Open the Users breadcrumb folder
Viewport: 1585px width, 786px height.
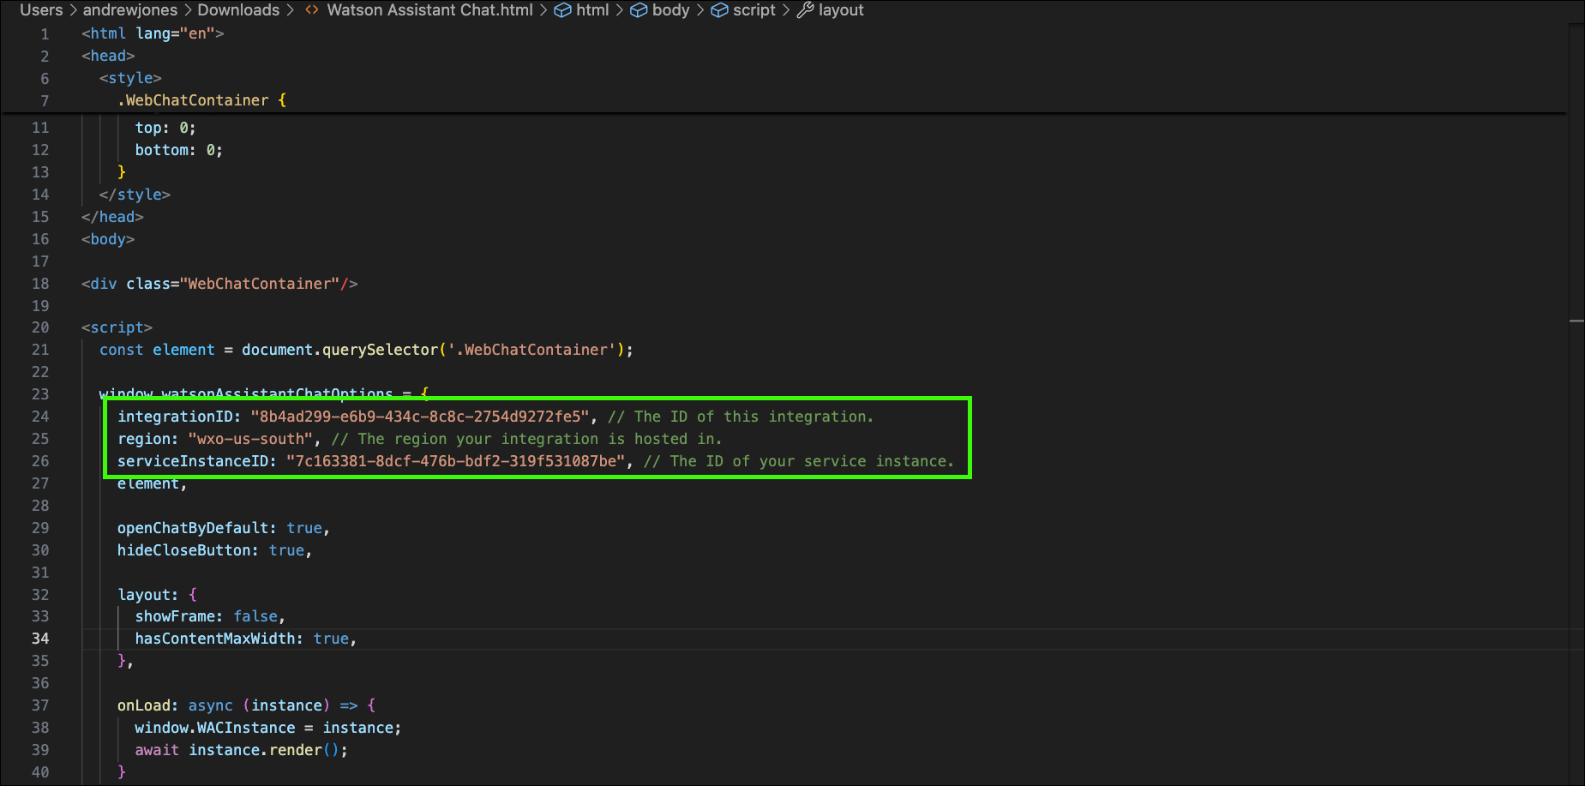point(41,10)
